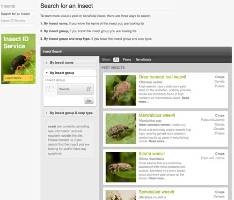Expand By insect group & crop type section
The height and width of the screenshot is (200, 234).
[70, 113]
